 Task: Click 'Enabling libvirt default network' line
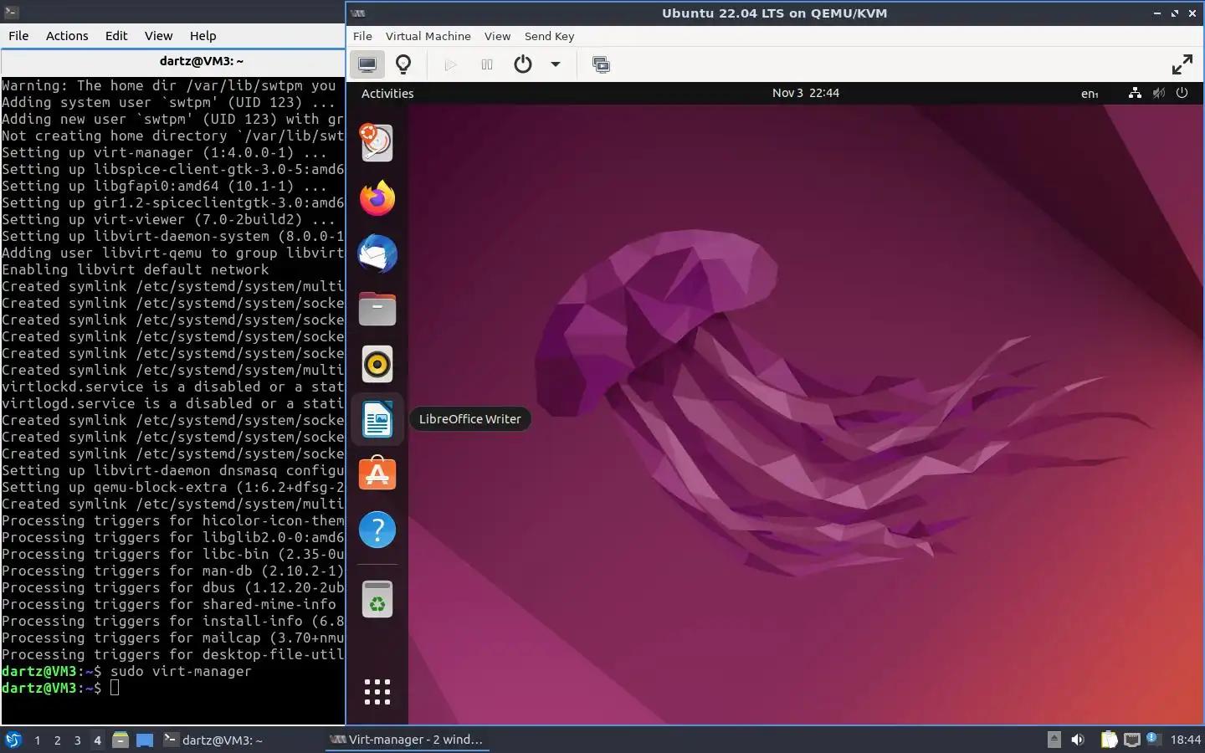(x=136, y=269)
